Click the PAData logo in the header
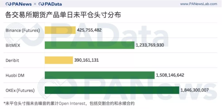The height and width of the screenshot is (109, 222). click(50, 4)
